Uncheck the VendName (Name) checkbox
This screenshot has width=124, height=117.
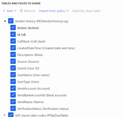point(13,101)
